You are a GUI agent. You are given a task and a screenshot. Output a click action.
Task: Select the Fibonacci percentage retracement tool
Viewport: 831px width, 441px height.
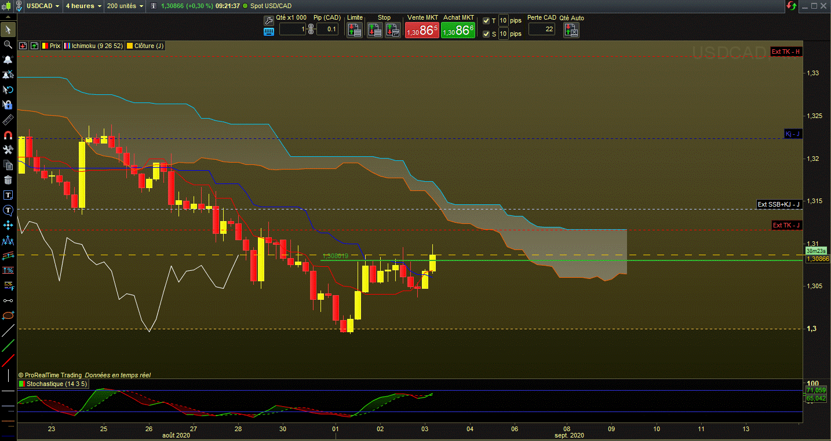[8, 270]
